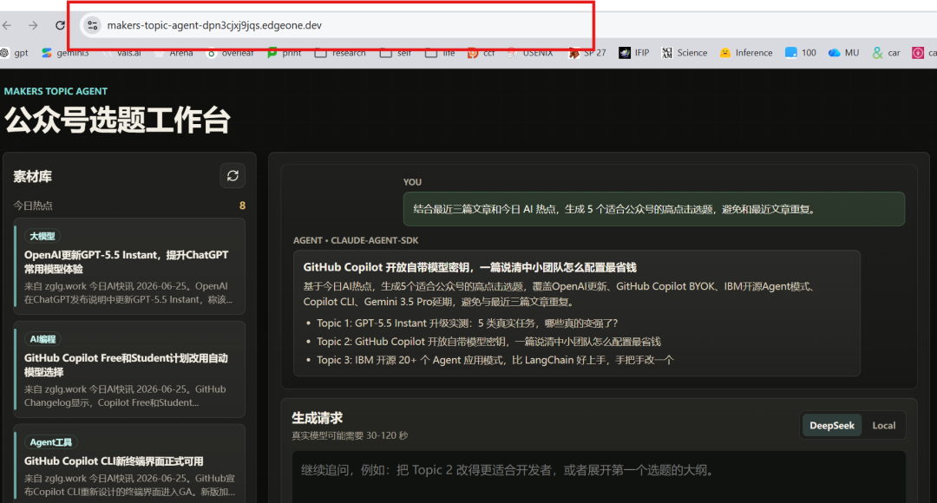The width and height of the screenshot is (937, 503).
Task: Click the 大模型 category tag
Action: point(43,236)
